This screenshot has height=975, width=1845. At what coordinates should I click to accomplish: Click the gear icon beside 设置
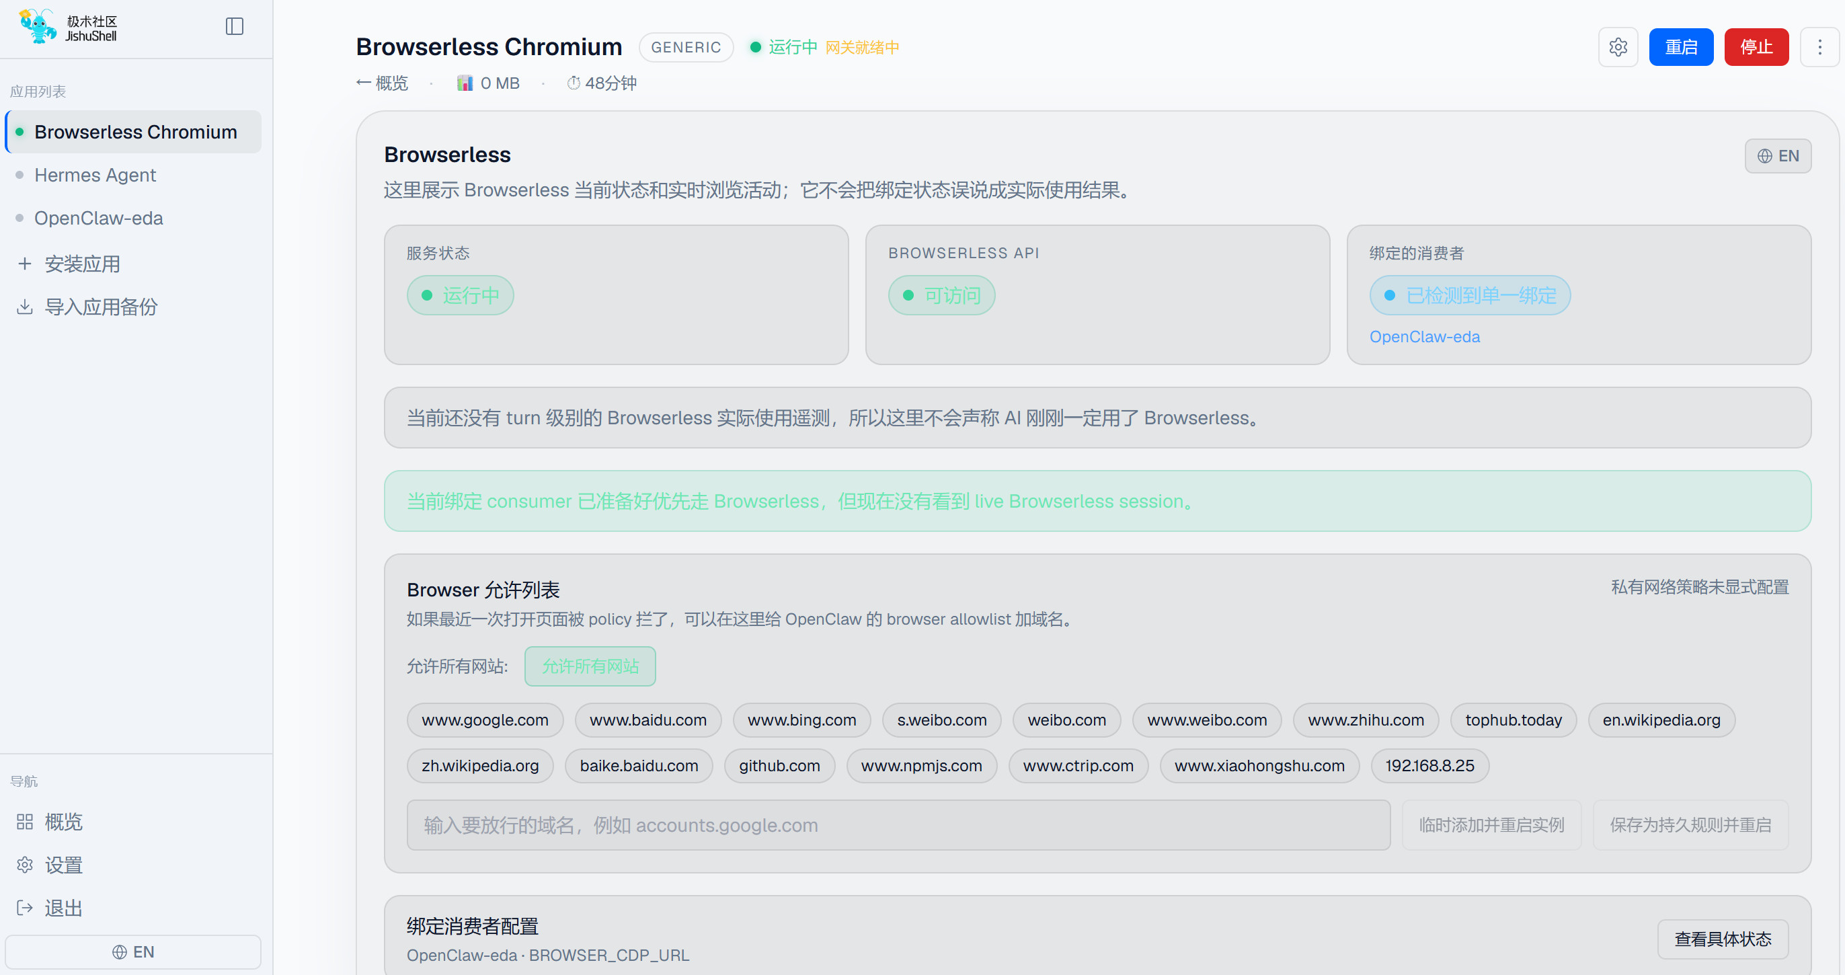25,865
